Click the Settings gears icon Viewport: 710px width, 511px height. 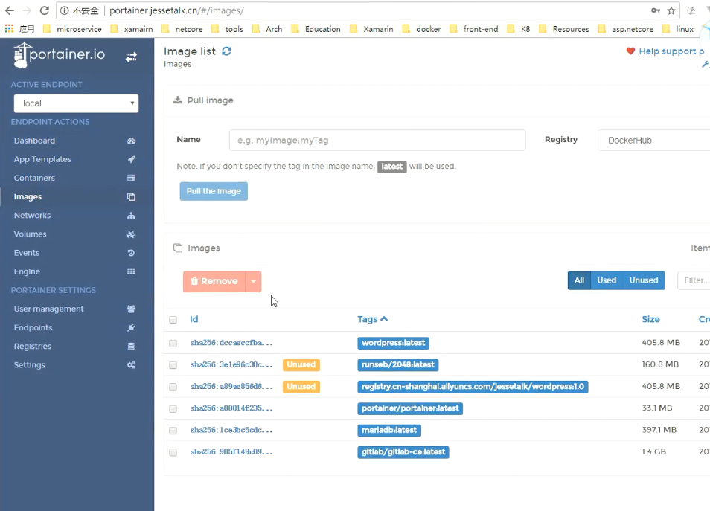pos(131,364)
